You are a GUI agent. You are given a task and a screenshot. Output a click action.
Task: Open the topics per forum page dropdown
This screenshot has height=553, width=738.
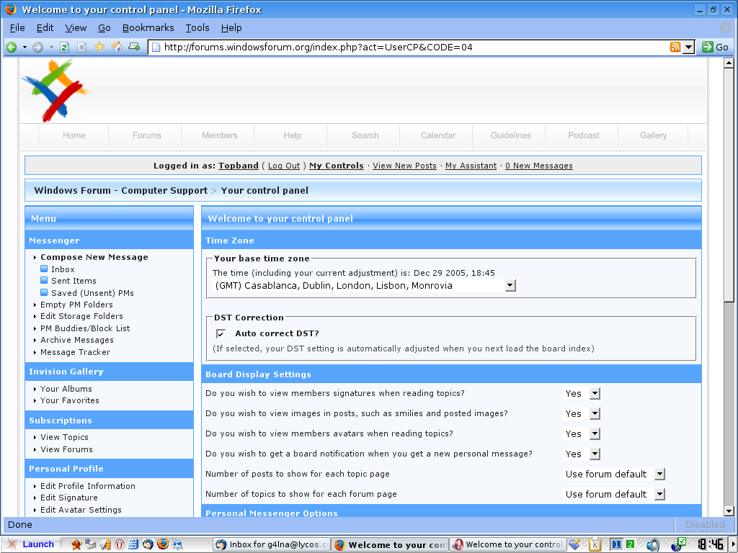point(614,495)
